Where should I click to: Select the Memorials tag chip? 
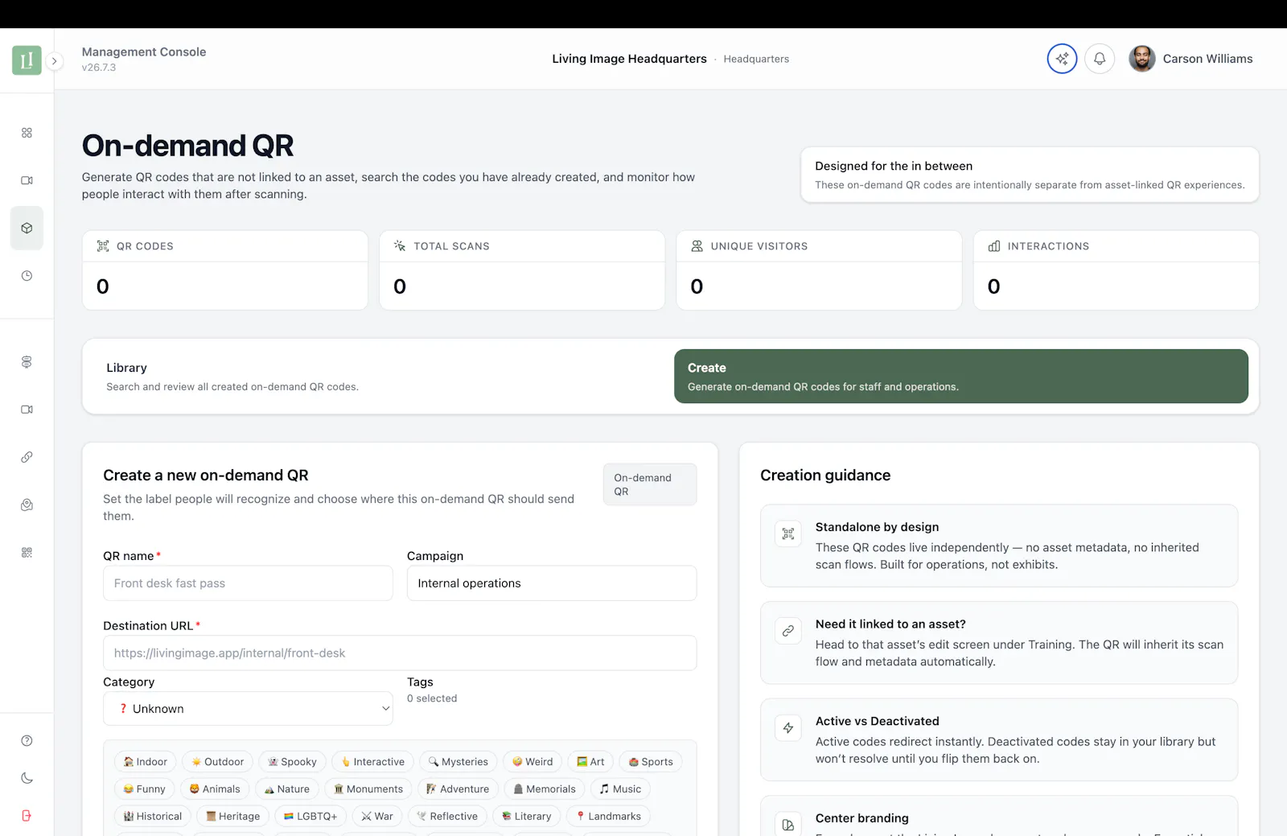(x=545, y=789)
